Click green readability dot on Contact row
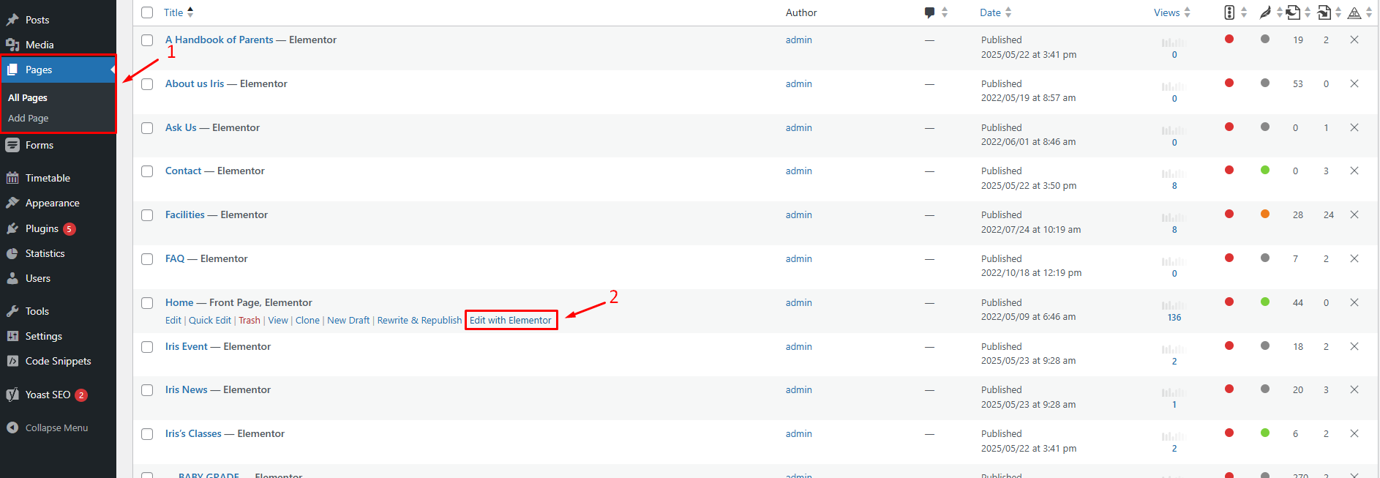 (x=1265, y=171)
